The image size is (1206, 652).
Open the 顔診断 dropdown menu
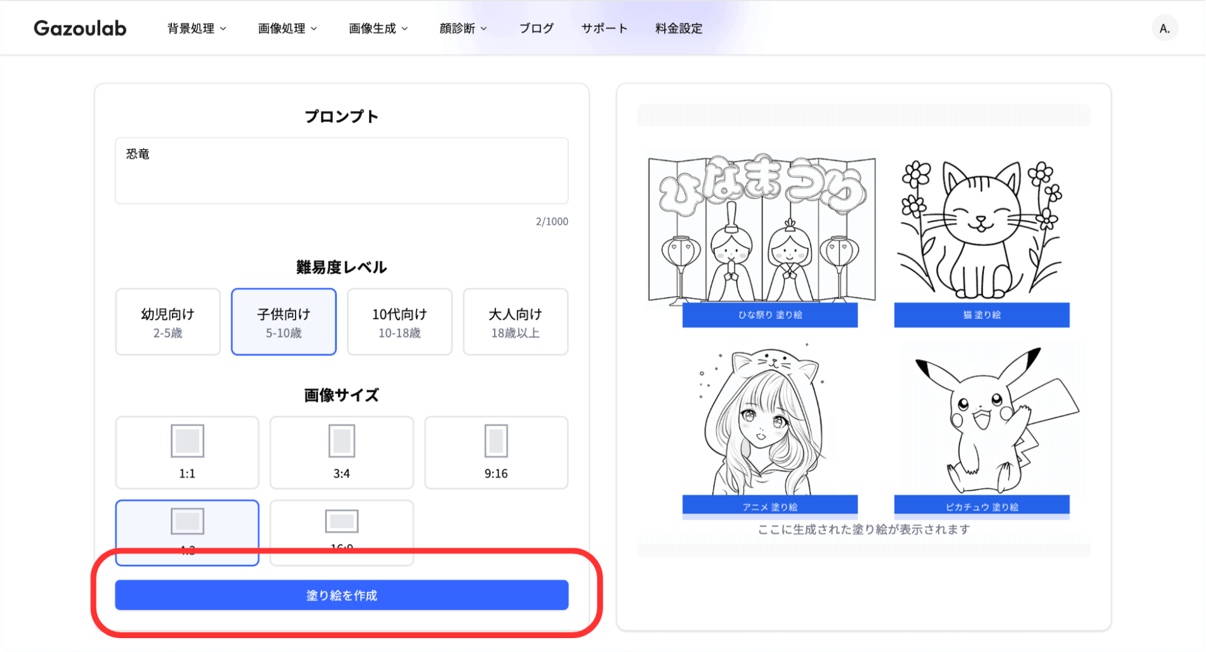pyautogui.click(x=459, y=28)
